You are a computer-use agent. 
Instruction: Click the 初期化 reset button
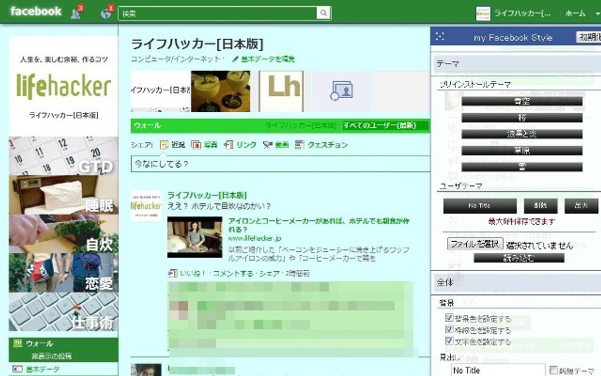pyautogui.click(x=588, y=37)
